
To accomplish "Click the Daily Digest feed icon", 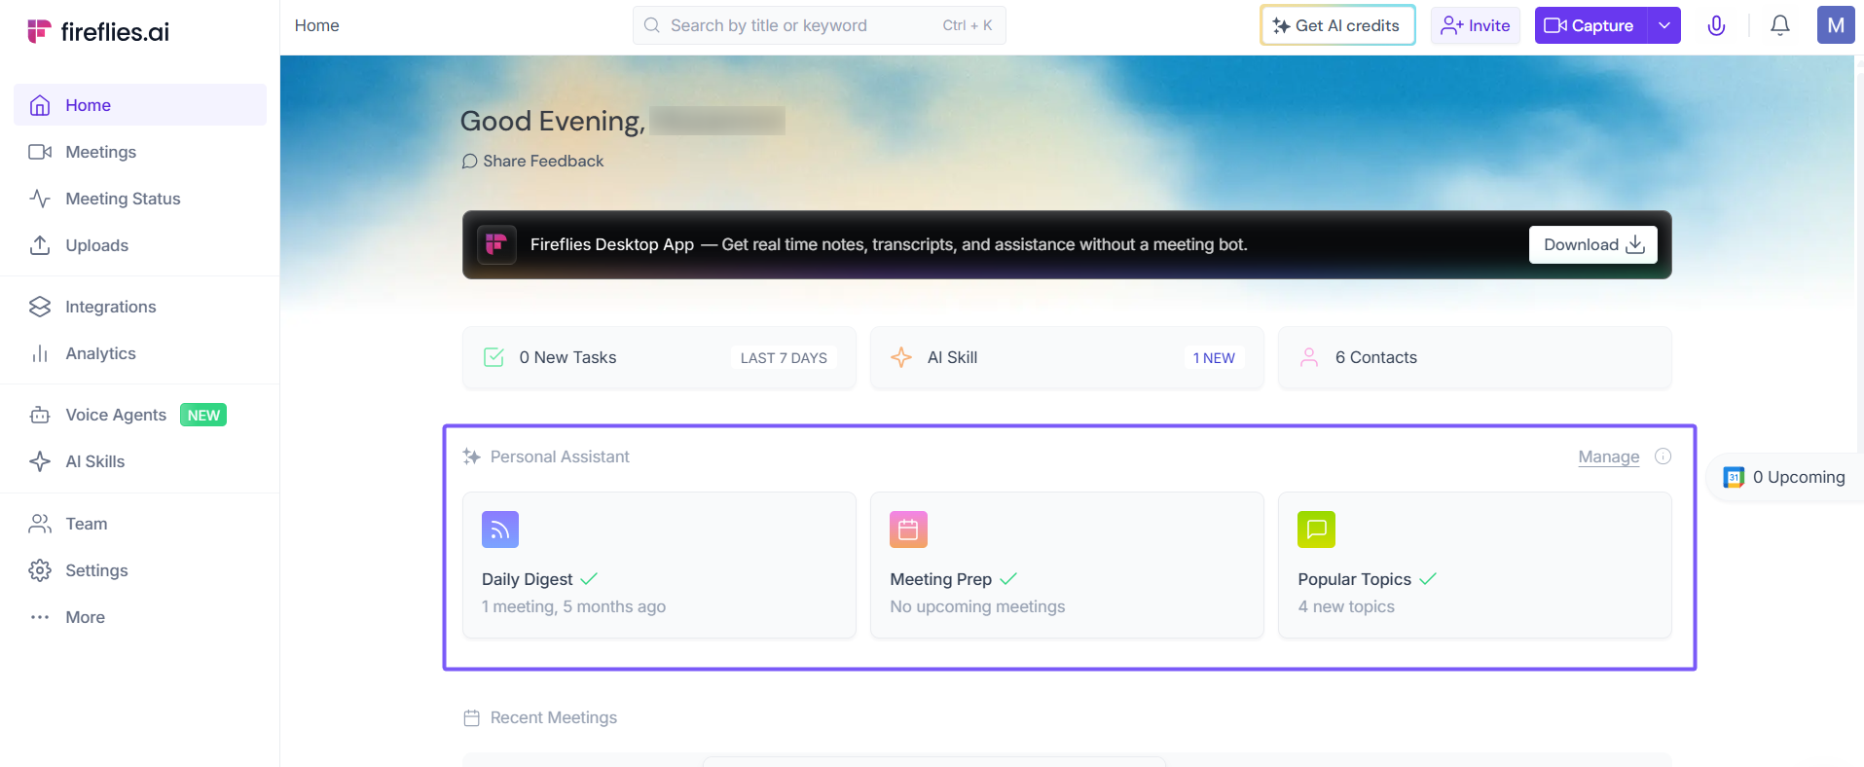I will pos(500,530).
